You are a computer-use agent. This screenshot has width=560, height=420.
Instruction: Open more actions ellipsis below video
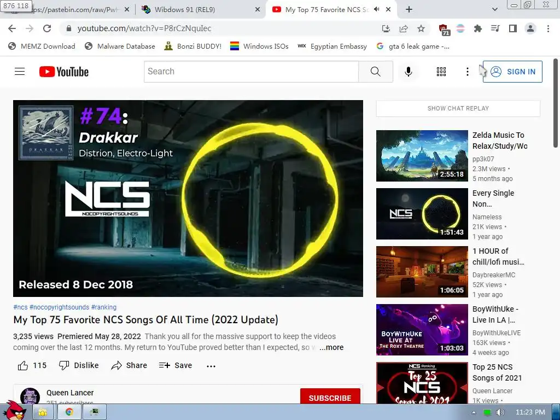tap(211, 366)
